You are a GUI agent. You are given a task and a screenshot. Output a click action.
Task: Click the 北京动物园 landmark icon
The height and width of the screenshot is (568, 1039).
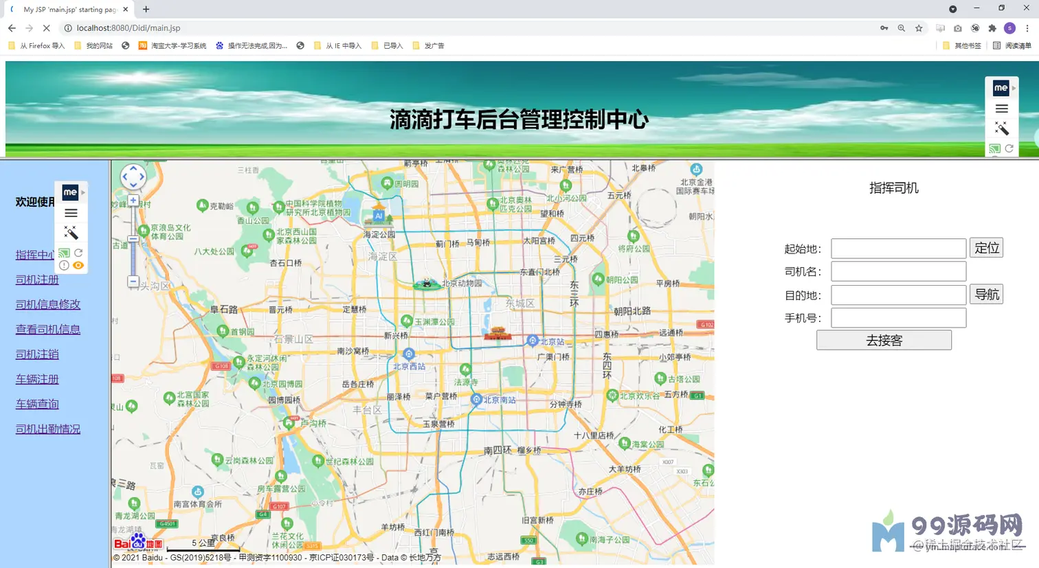(427, 283)
